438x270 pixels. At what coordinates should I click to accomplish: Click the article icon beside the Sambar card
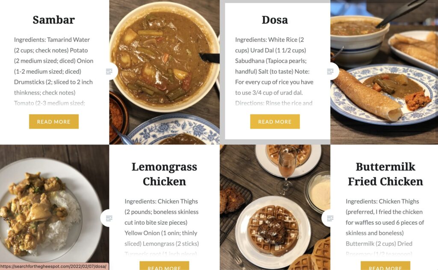pyautogui.click(x=109, y=72)
